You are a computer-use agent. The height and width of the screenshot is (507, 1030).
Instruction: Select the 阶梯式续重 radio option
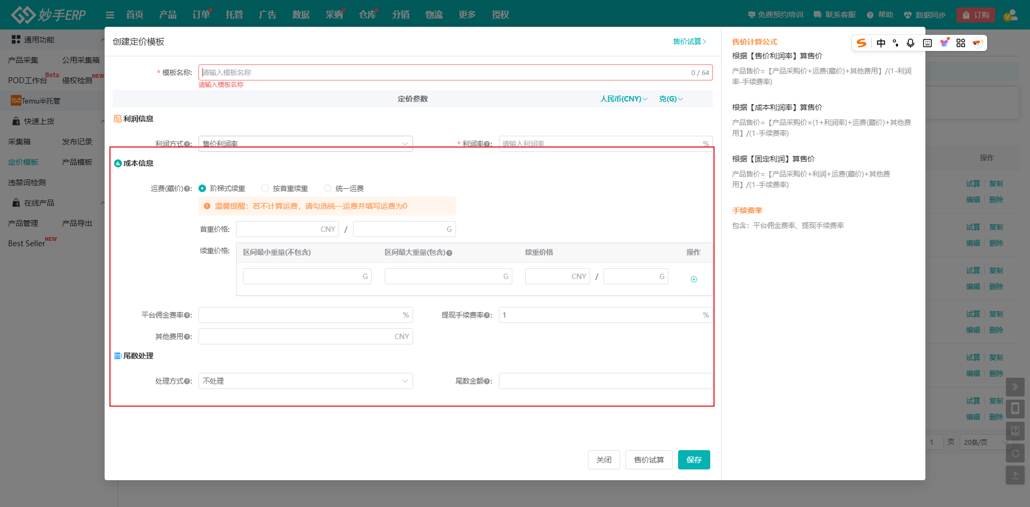click(x=202, y=188)
